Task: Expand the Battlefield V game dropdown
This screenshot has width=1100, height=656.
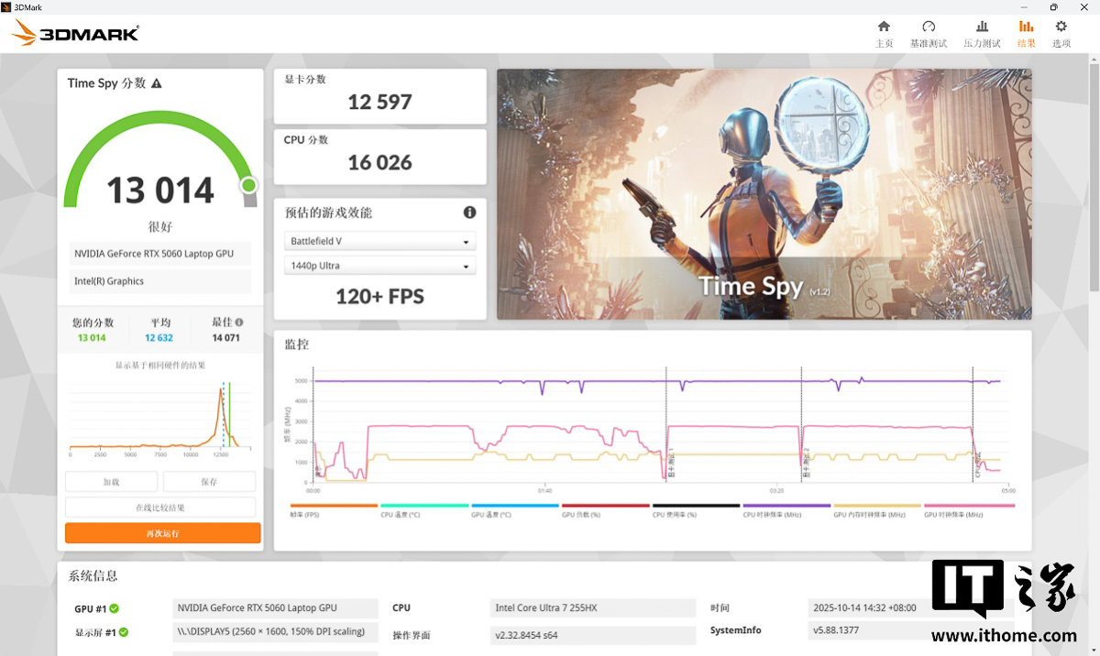Action: coord(379,242)
